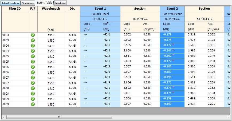Screen dimensions: 232x121
Task: Click pass icon for fiber 0007 at 1310
Action: 33,78
